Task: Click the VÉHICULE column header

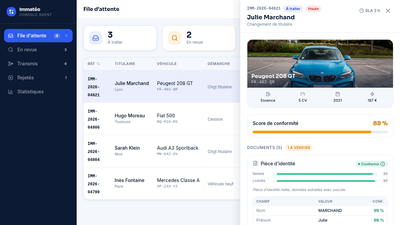Action: pos(167,64)
